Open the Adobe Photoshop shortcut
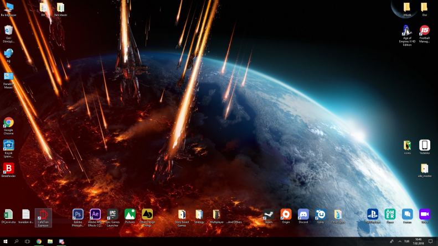This screenshot has width=438, height=246. coord(78,218)
